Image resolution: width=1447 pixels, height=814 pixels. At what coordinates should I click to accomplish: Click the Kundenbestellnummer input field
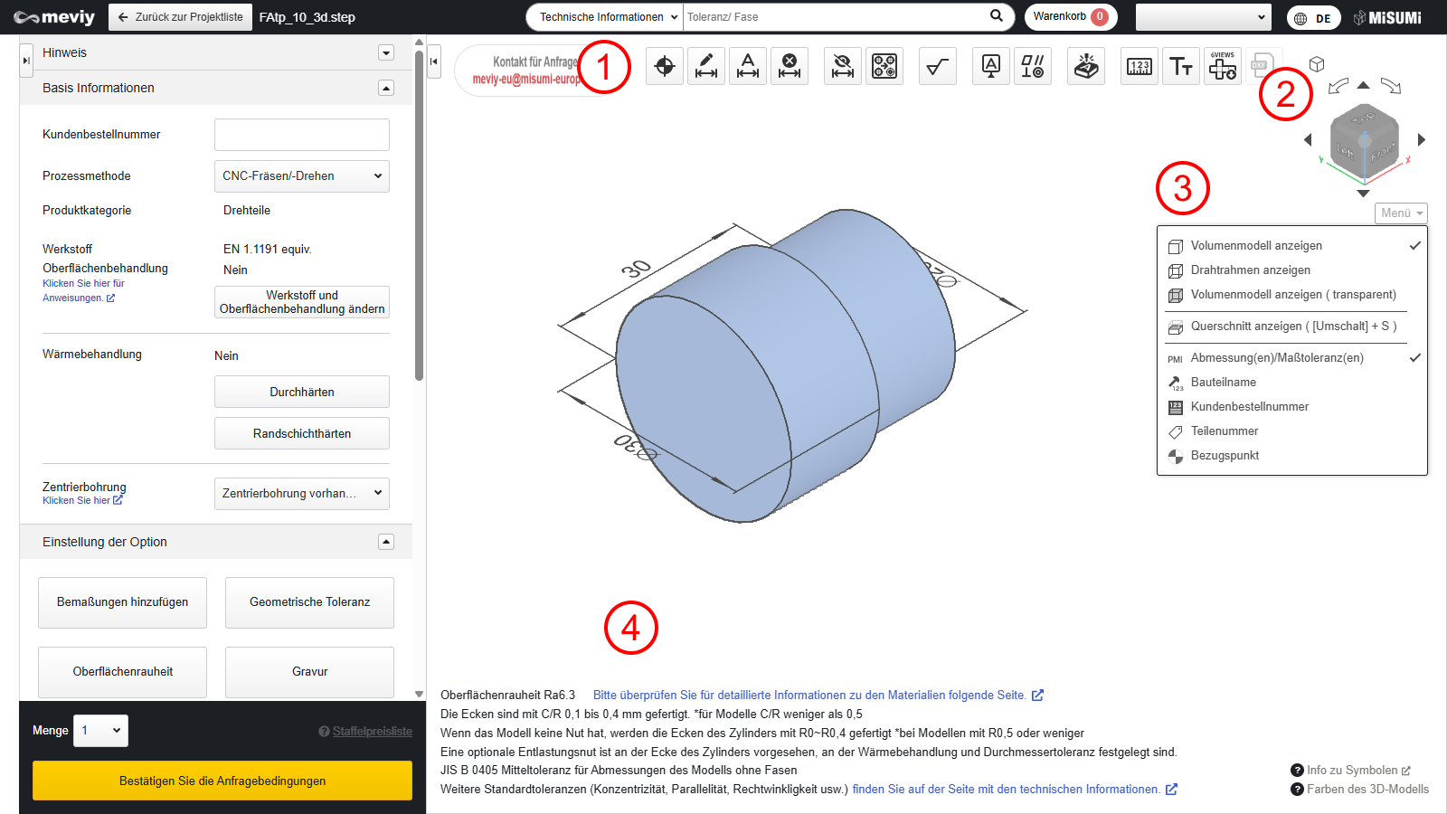point(301,135)
